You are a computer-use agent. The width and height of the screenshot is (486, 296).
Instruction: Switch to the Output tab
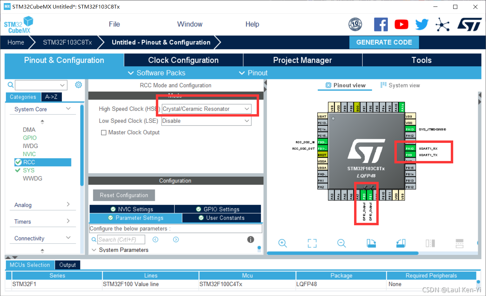[x=68, y=265]
